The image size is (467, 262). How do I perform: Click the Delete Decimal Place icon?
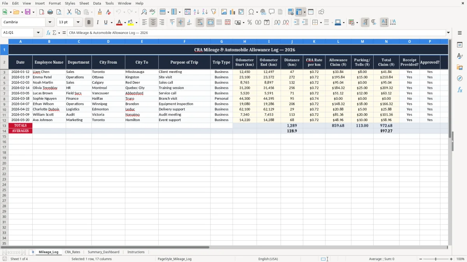(286, 23)
